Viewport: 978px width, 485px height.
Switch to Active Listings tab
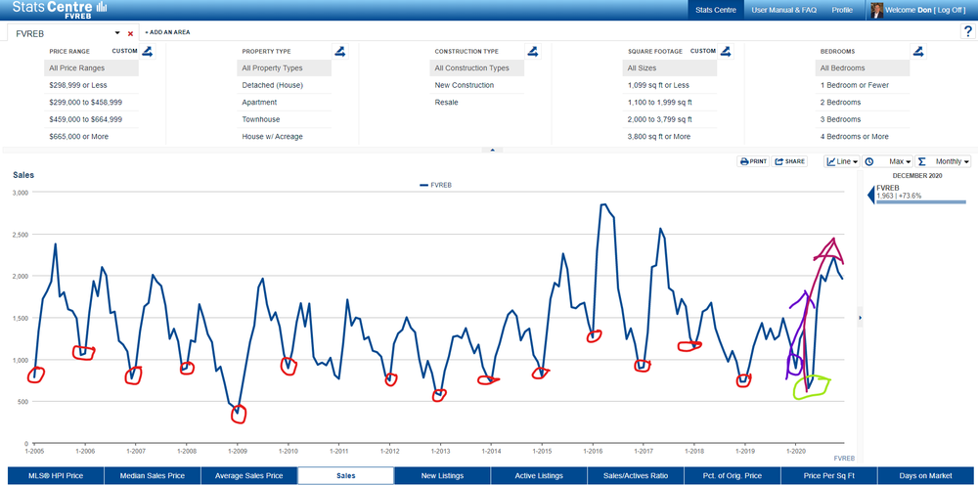[539, 475]
